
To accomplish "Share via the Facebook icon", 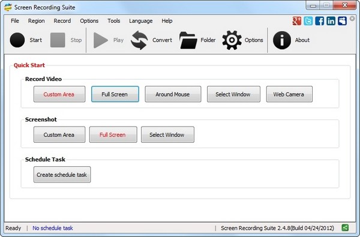I will pos(319,21).
